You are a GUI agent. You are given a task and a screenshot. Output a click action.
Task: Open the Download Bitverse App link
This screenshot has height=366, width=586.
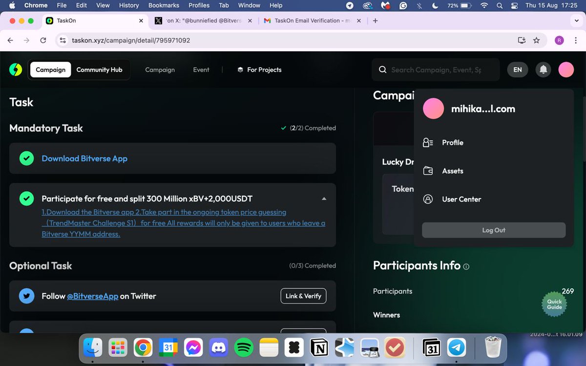click(84, 158)
